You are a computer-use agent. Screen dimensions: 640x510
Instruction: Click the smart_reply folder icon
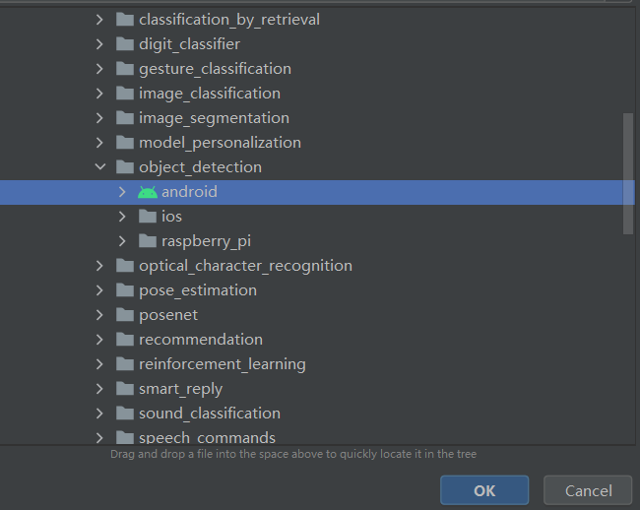125,389
